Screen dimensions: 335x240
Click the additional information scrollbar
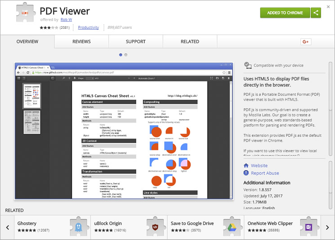tap(331, 185)
